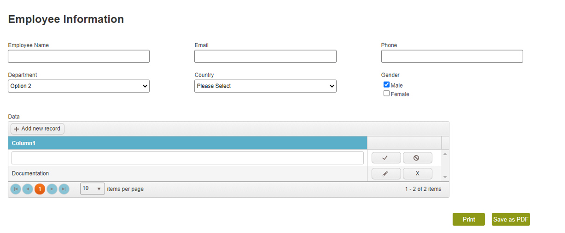Expand the items per page dropdown
Image resolution: width=565 pixels, height=233 pixels.
click(x=93, y=189)
